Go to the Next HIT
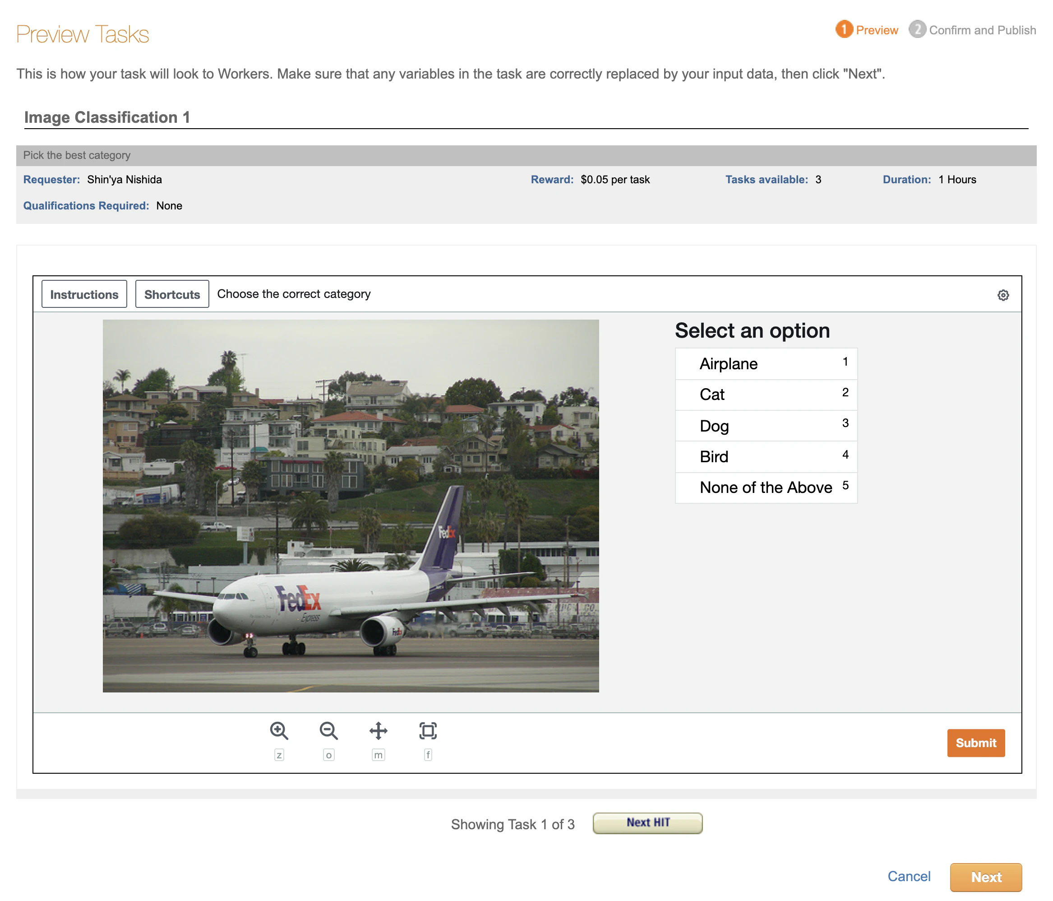 tap(647, 823)
